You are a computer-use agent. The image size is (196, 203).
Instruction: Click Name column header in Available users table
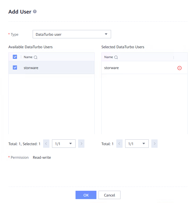(28, 57)
